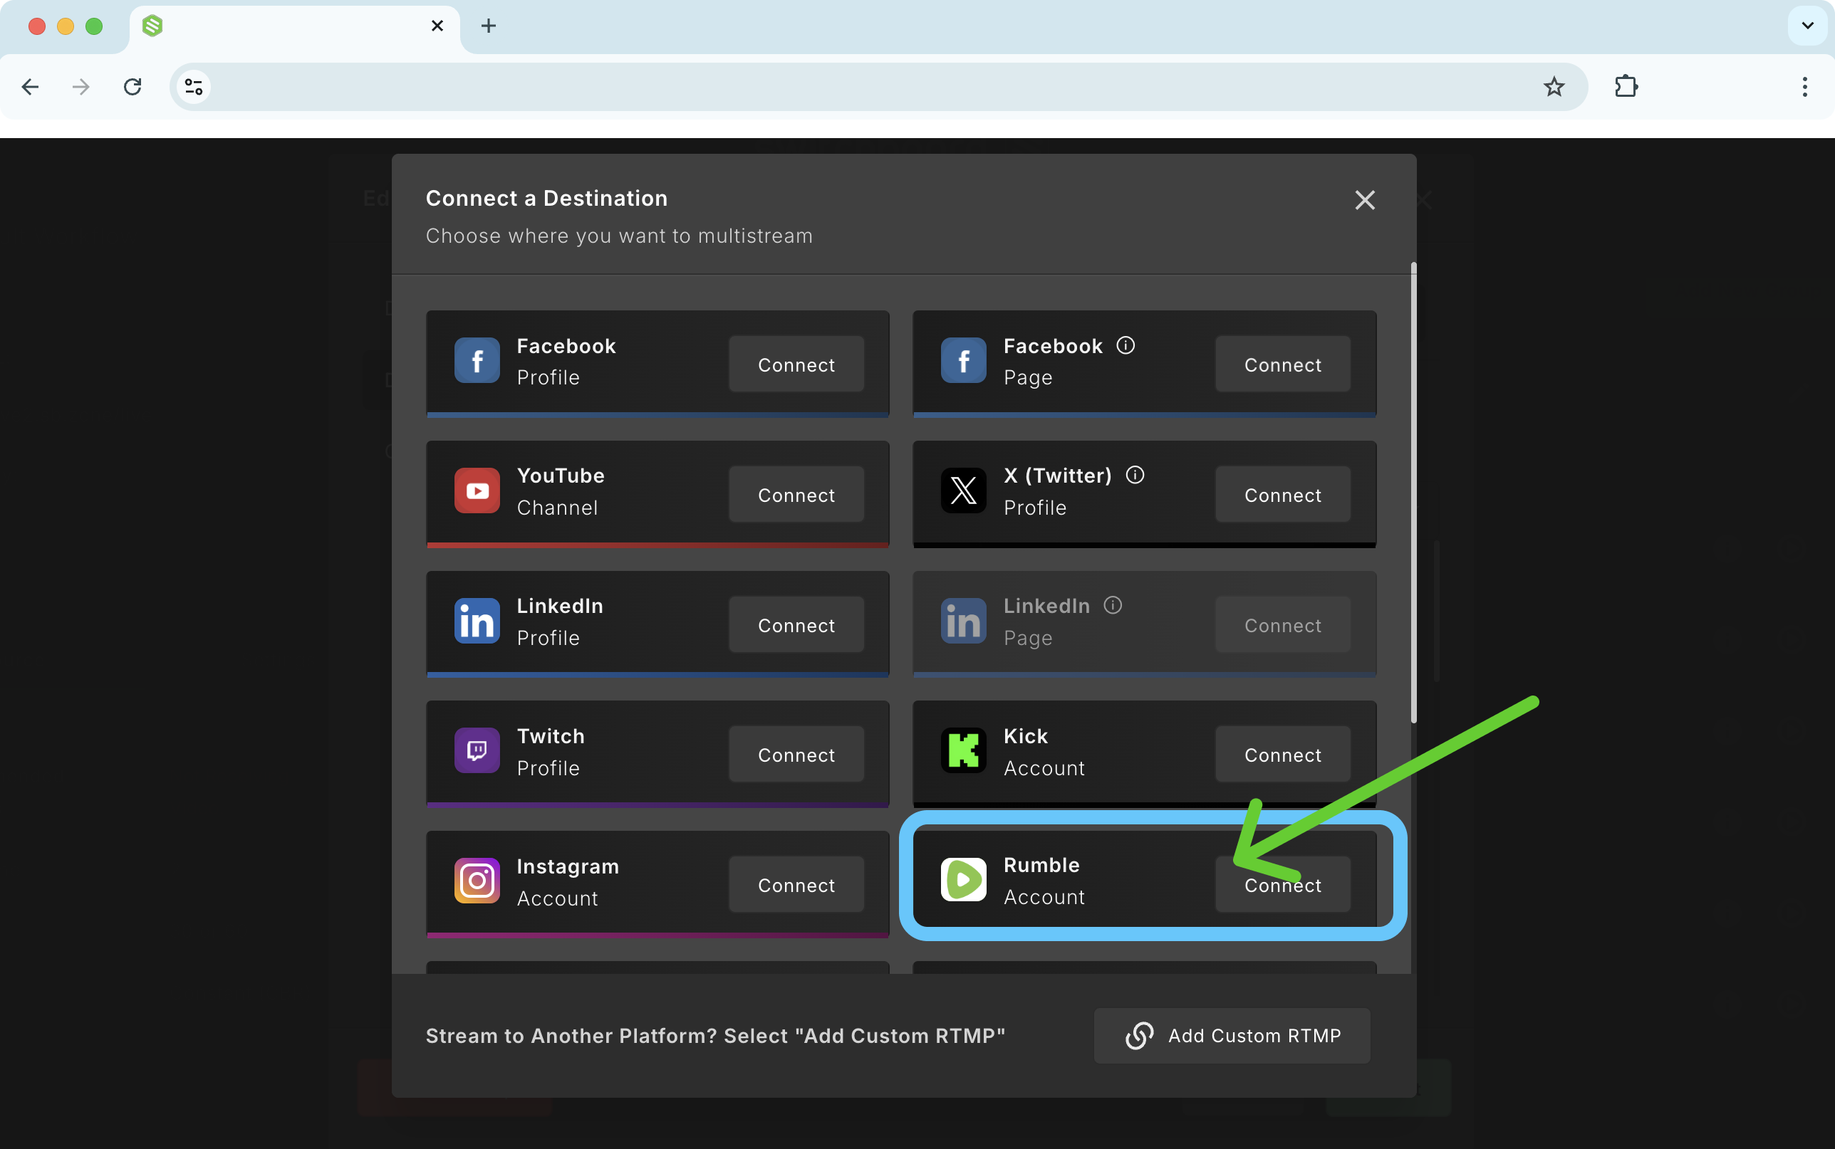
Task: Open the Chrome three-dot menu
Action: [x=1804, y=88]
